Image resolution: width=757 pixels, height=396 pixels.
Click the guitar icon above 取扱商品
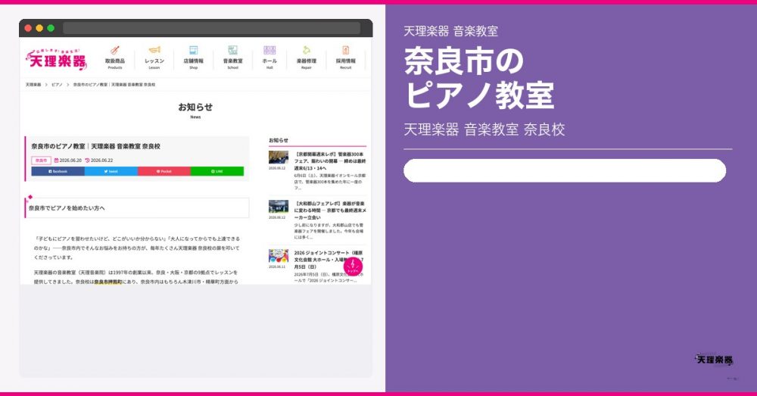coord(115,50)
